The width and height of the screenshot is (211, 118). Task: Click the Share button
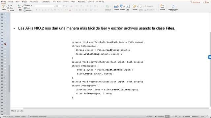206,2
